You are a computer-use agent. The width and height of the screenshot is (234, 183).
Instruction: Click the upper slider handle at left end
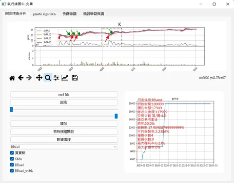click(x=11, y=110)
